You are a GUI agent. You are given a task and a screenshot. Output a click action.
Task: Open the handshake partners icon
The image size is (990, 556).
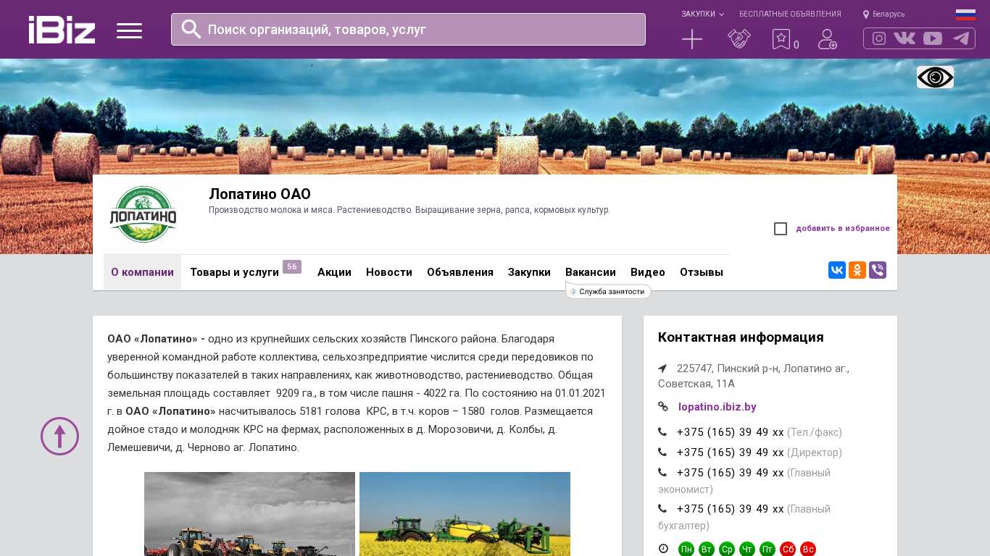tap(739, 39)
